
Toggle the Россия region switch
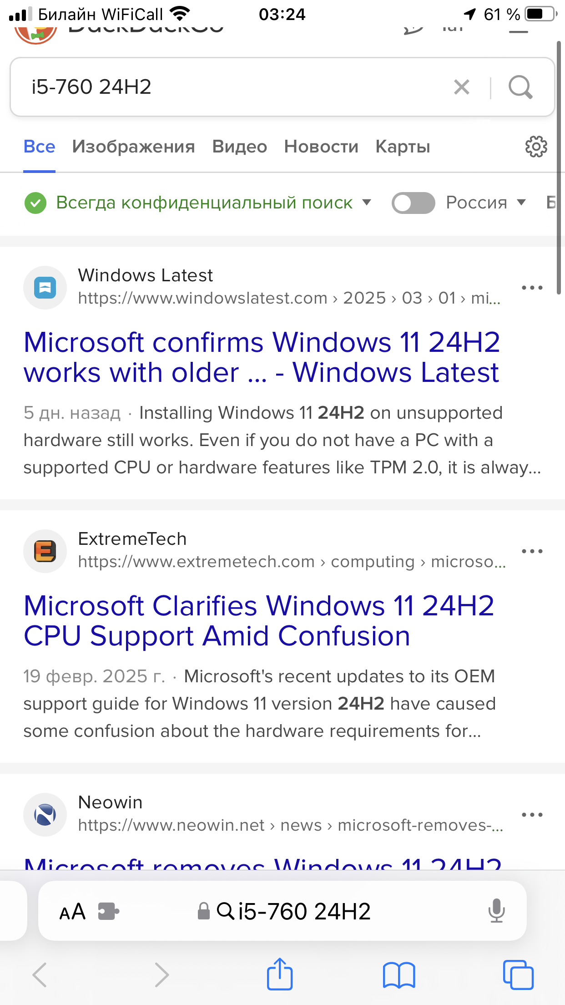pyautogui.click(x=413, y=203)
